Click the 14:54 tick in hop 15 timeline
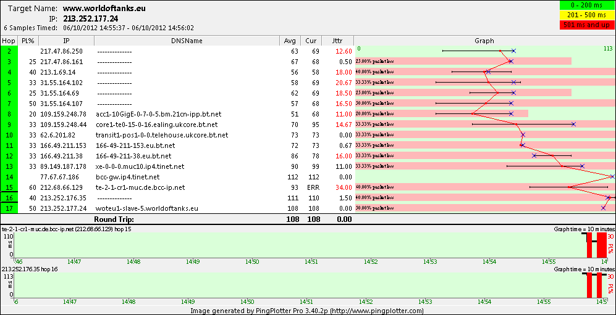The image size is (616, 315). (489, 261)
